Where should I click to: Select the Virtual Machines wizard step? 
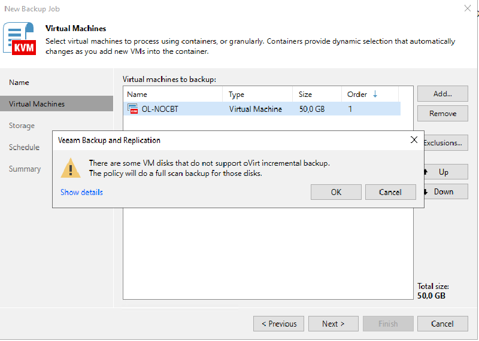[x=56, y=104]
